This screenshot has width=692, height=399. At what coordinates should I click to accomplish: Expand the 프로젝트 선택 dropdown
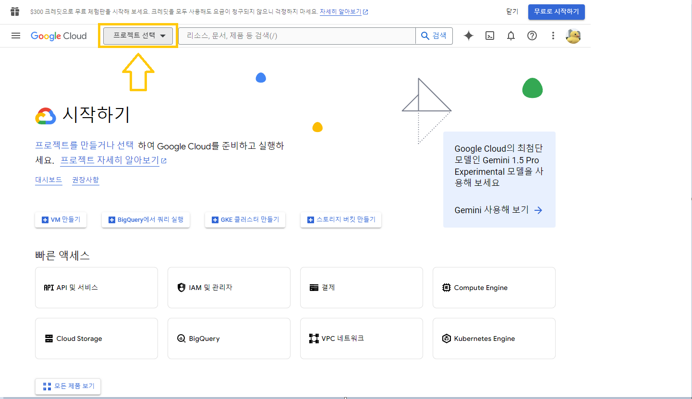coord(138,36)
